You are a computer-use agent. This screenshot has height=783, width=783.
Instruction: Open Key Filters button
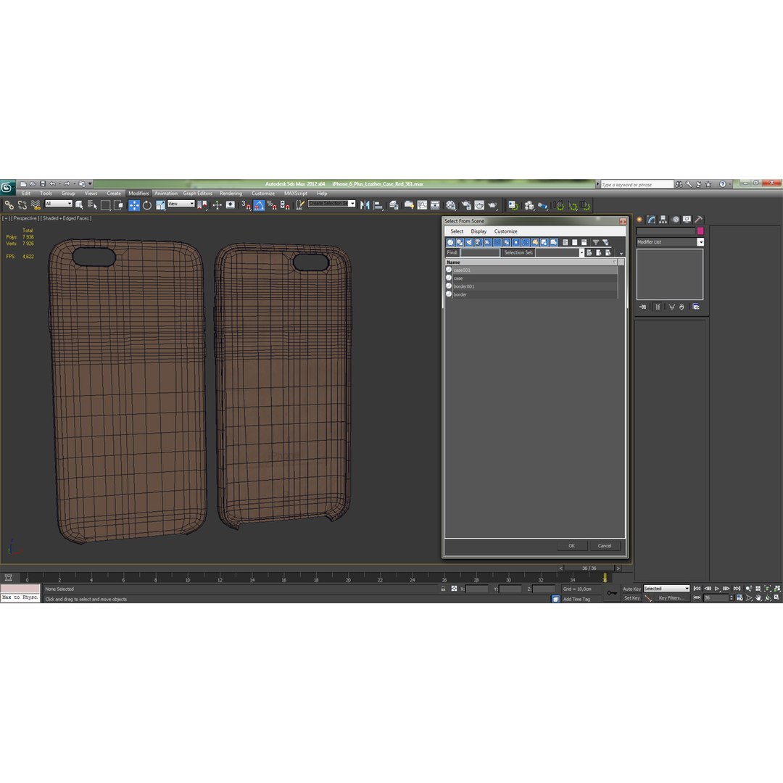671,598
